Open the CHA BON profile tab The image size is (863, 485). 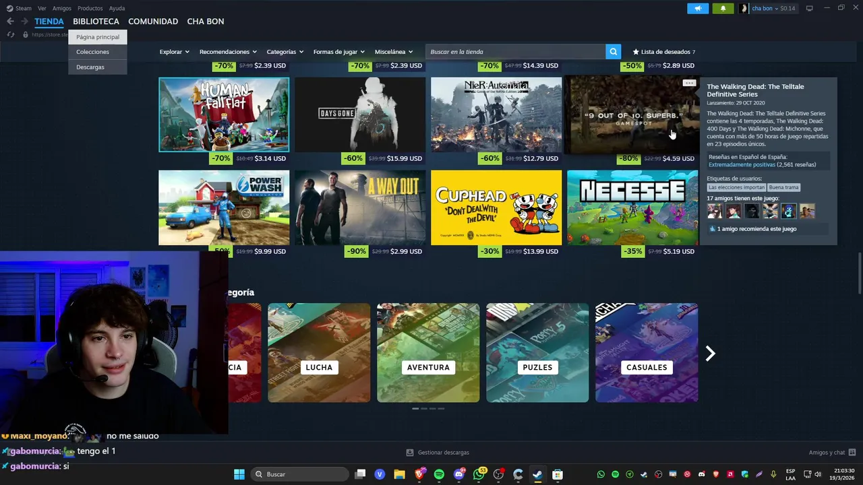coord(206,22)
